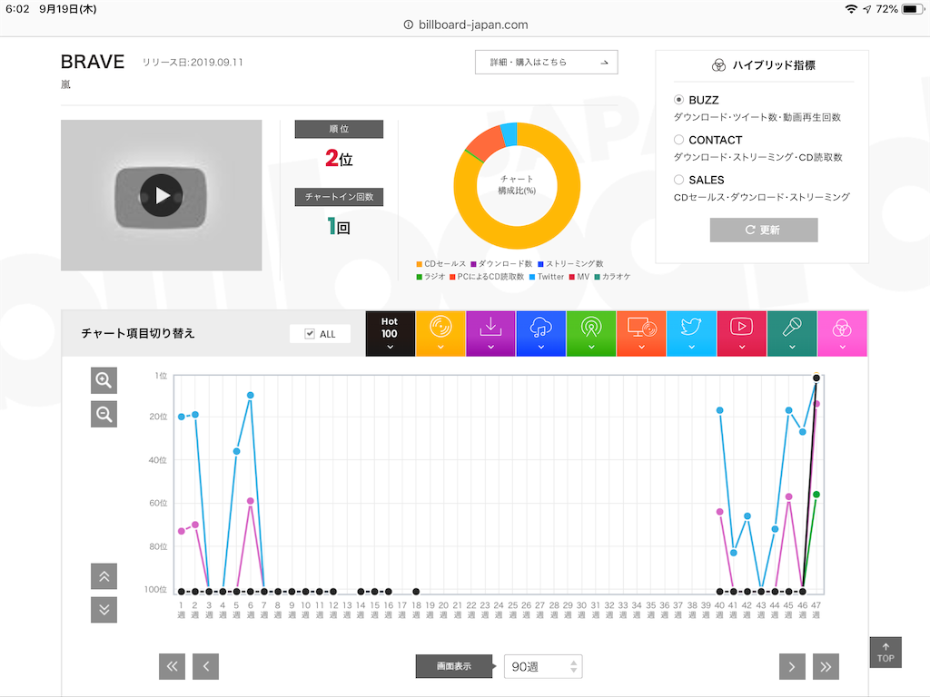The width and height of the screenshot is (930, 697).
Task: Open the 90週 display period selector
Action: (x=542, y=666)
